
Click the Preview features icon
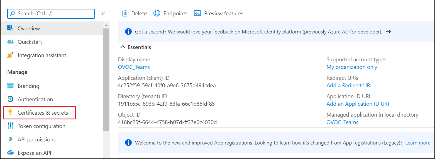(x=197, y=13)
